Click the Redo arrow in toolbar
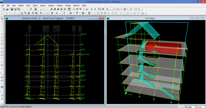206x108 pixels. (27, 9)
